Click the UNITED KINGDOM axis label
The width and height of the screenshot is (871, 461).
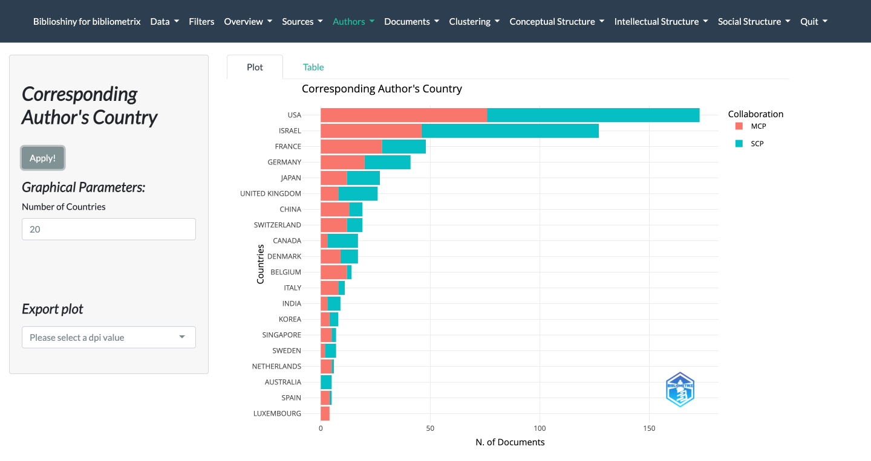[x=270, y=193]
